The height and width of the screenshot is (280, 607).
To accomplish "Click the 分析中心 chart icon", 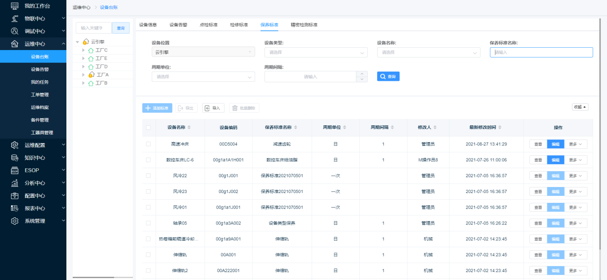I will 14,183.
